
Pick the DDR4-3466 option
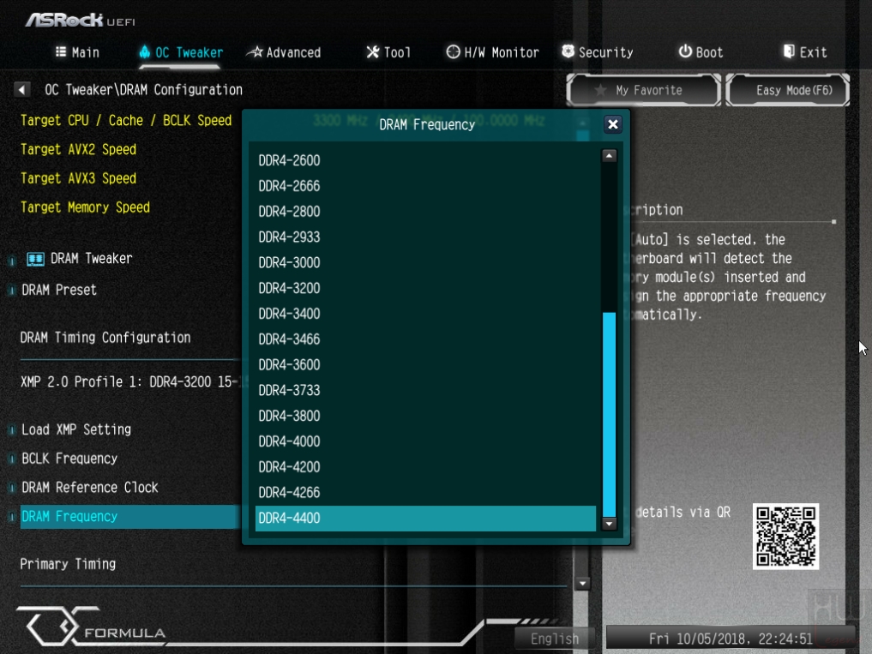425,339
